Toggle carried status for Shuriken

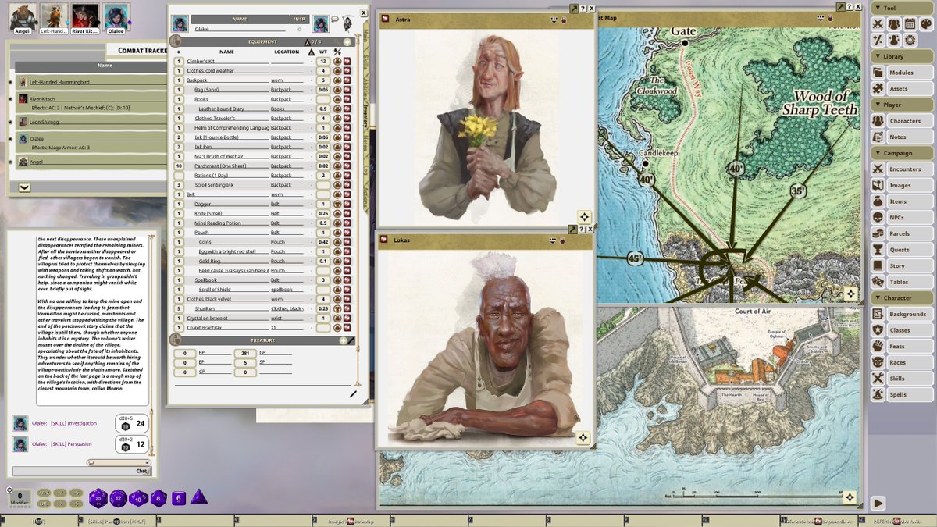click(x=338, y=308)
